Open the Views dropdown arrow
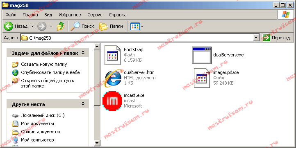Image resolution: width=296 pixels, height=148 pixels. pos(142,26)
